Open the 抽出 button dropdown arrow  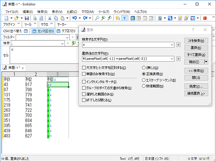tap(206, 62)
